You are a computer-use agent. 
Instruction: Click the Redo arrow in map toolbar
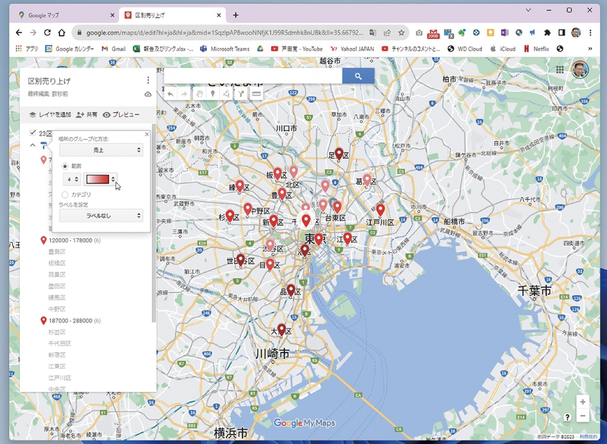tap(184, 94)
